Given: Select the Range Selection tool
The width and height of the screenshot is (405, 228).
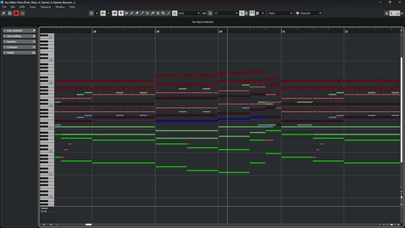Looking at the screenshot, I should (126, 13).
